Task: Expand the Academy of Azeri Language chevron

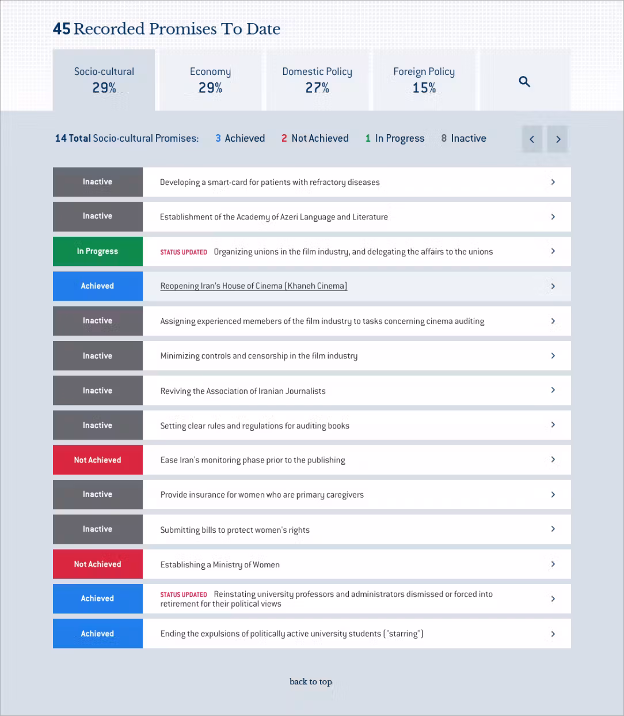Action: click(553, 217)
